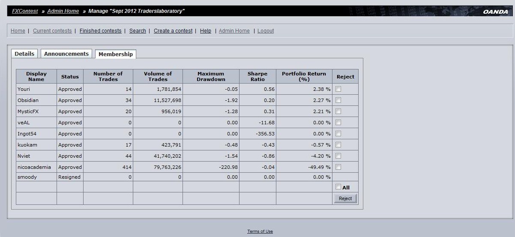
Task: Click the Status column header
Action: tap(70, 76)
